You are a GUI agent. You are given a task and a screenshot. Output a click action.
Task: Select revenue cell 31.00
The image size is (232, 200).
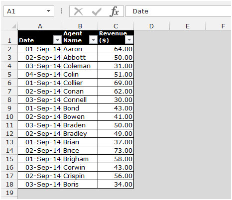116,66
